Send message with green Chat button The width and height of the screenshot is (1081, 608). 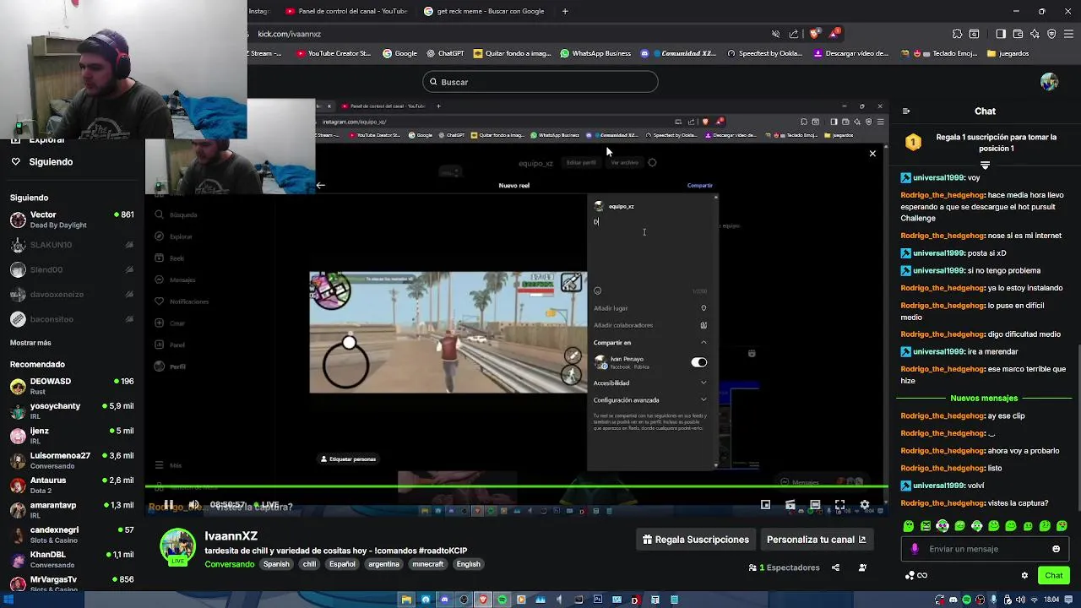pos(1053,575)
